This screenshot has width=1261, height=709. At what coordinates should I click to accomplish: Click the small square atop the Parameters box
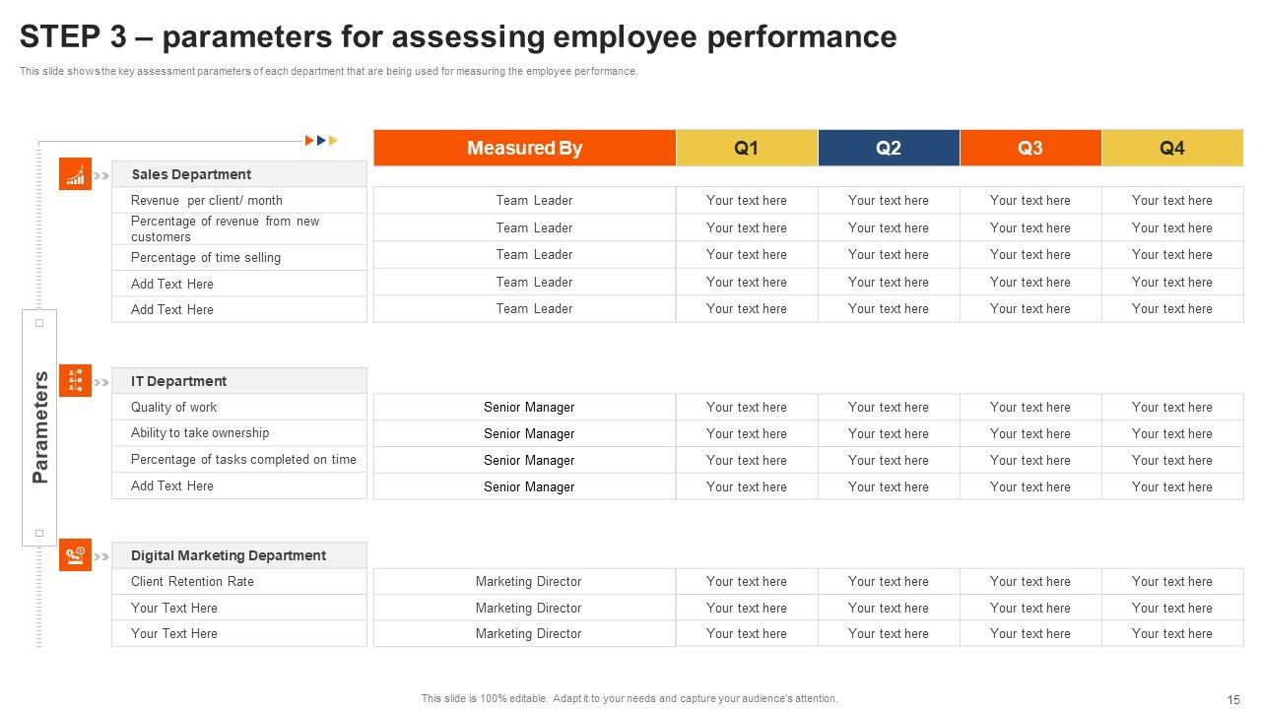tap(39, 323)
